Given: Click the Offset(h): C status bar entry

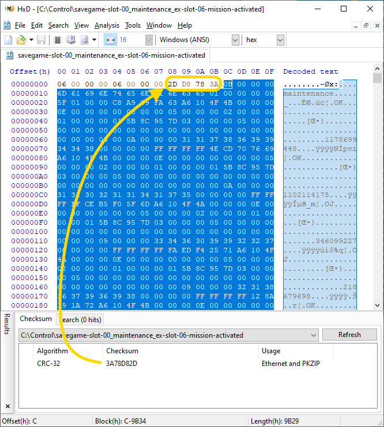Looking at the screenshot, I should pyautogui.click(x=20, y=421).
